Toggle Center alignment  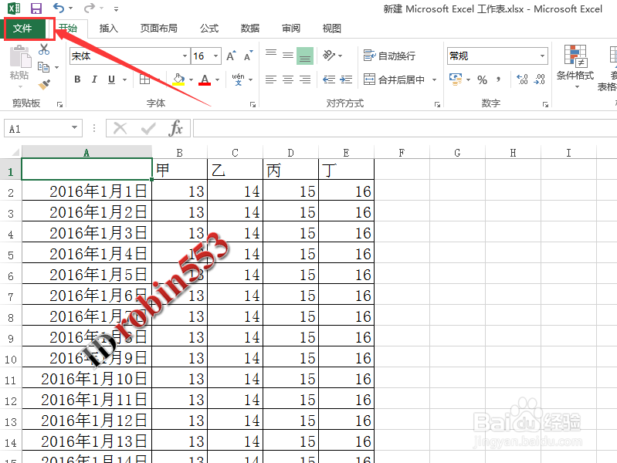pos(288,79)
